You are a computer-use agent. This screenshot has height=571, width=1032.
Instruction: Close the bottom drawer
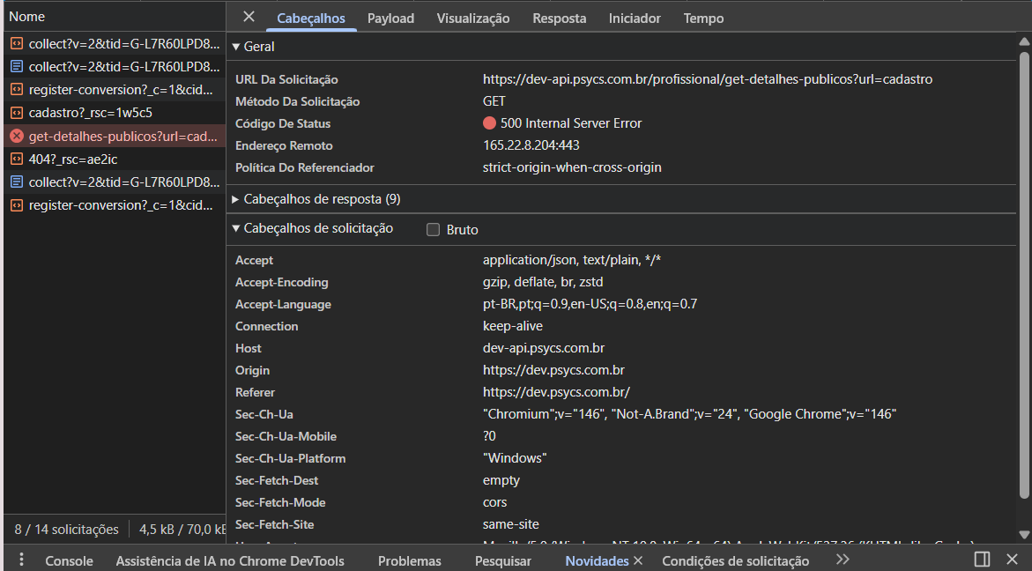click(1012, 560)
